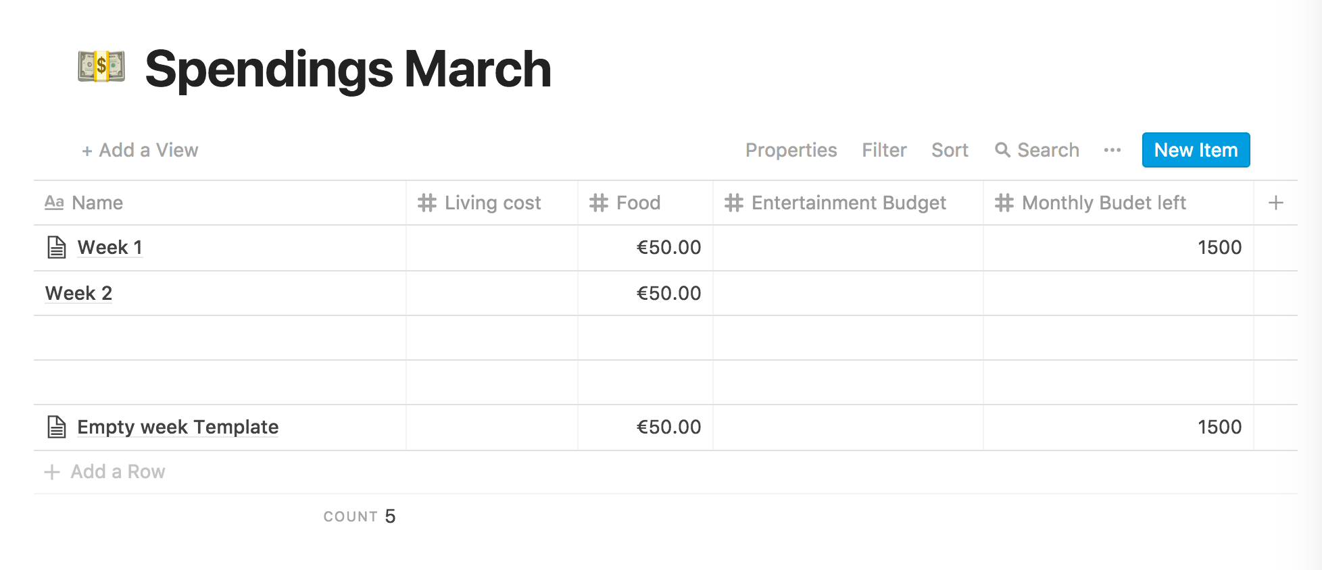The height and width of the screenshot is (570, 1322).
Task: Select Week 1 Food cell value
Action: click(669, 247)
